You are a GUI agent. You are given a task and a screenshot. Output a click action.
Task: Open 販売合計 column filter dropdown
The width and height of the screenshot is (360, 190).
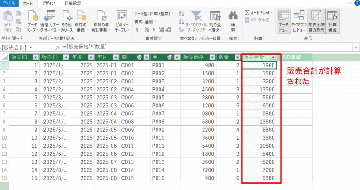click(x=273, y=57)
